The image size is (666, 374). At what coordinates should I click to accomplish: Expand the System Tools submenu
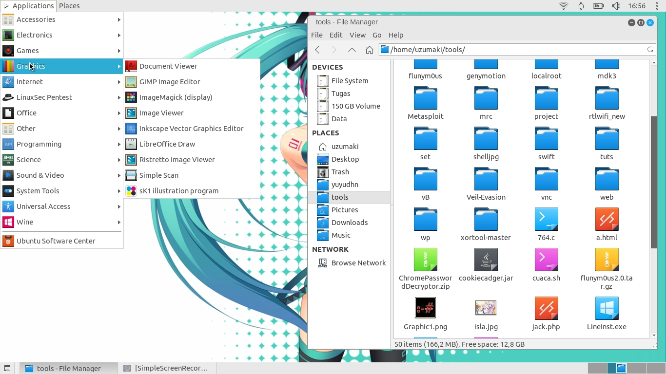(62, 191)
